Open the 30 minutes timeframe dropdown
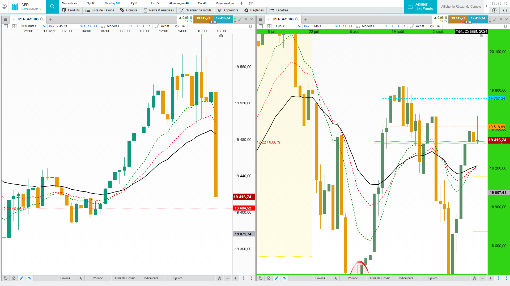Screen dimensions: 510x286 (28, 26)
